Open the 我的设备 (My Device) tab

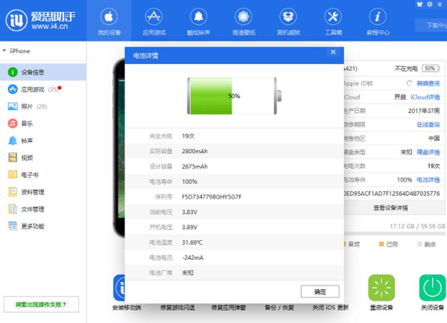coord(109,21)
